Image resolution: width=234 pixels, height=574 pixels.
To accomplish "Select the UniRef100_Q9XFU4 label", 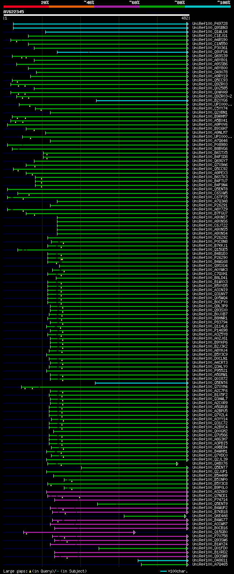I will [x=210, y=52].
